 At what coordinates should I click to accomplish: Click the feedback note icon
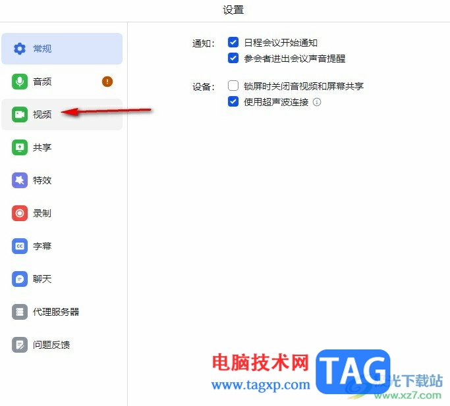pos(20,345)
